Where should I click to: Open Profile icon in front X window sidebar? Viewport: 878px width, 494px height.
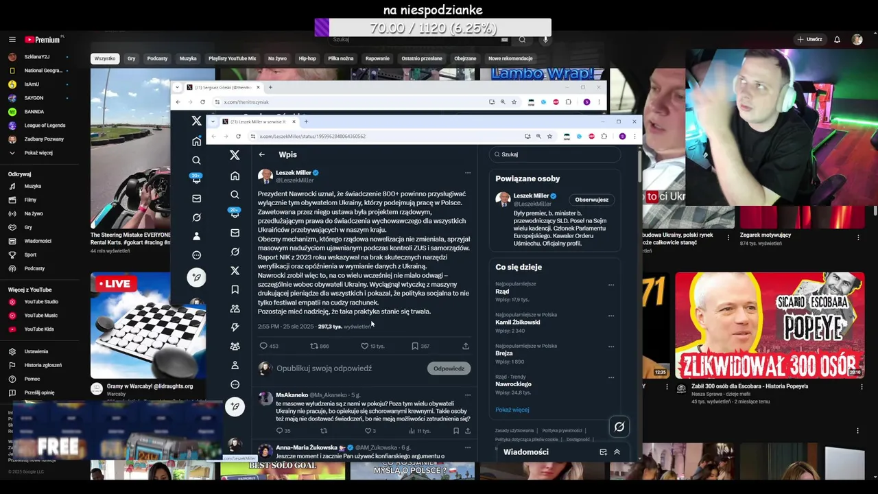click(235, 365)
